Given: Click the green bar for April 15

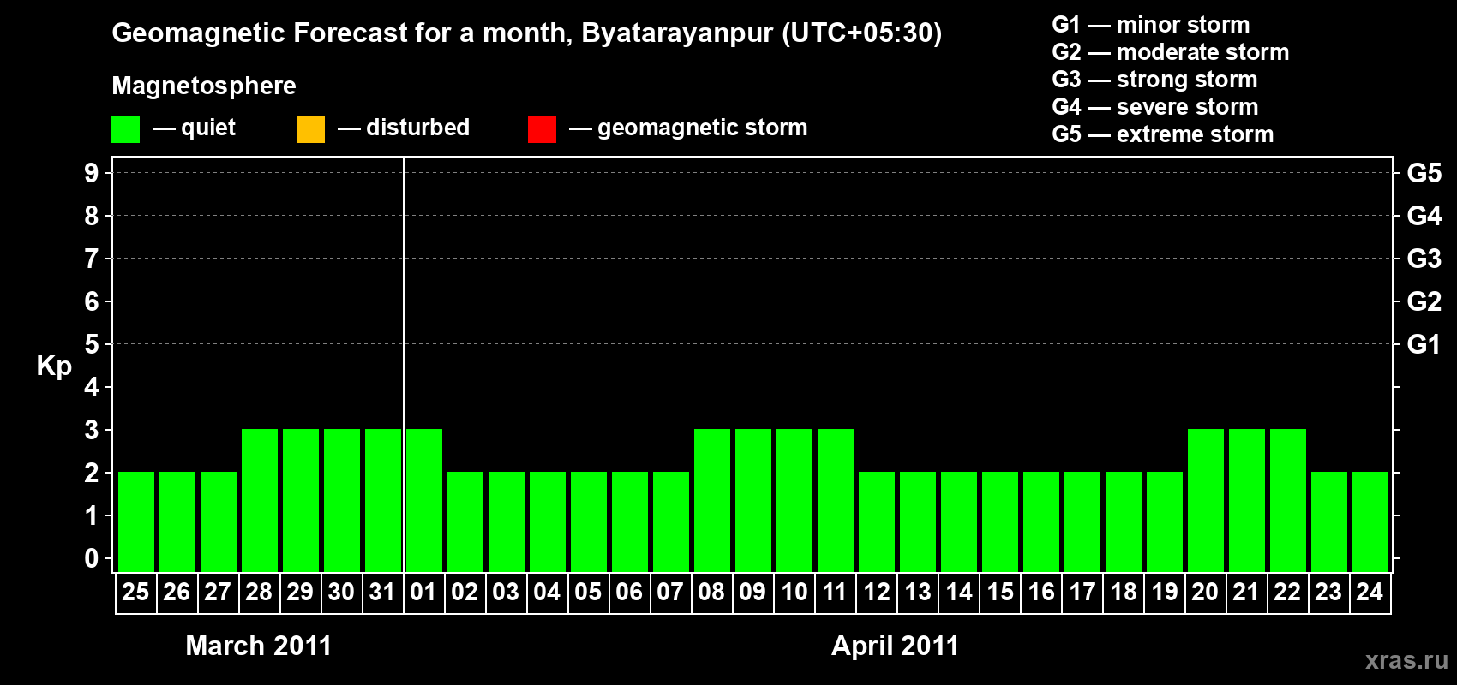Looking at the screenshot, I should tap(1000, 521).
